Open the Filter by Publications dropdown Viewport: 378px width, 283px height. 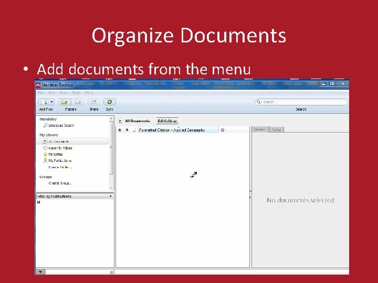pyautogui.click(x=75, y=196)
